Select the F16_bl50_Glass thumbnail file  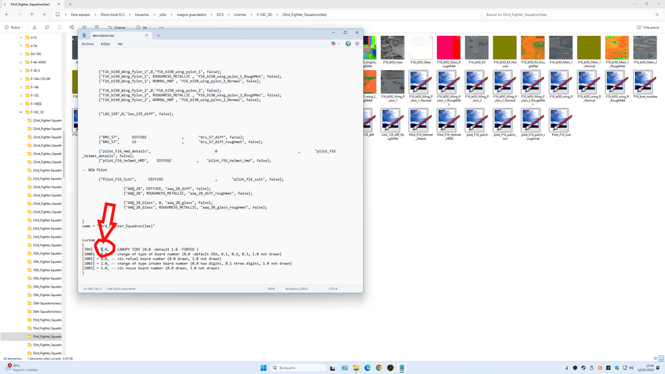click(x=421, y=50)
